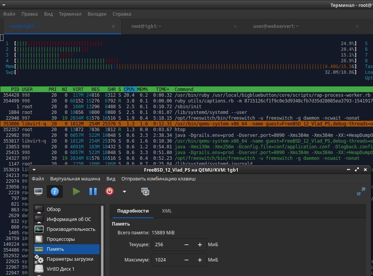Open Файл menu in VM window
The width and height of the screenshot is (373, 276).
[x=38, y=179]
